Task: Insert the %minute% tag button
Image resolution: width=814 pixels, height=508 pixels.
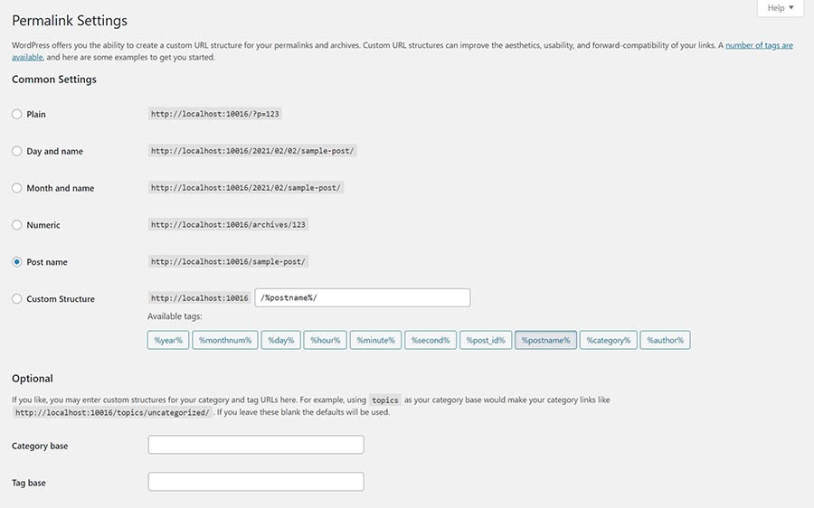Action: [x=375, y=340]
